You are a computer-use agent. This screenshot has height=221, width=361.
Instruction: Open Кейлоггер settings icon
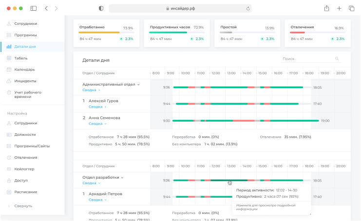[9, 169]
